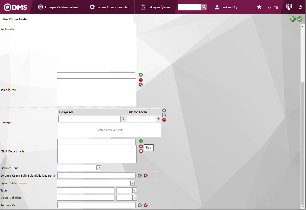Click the Dosya Adı filter field
Screen dimensions: 306x210
(x=89, y=119)
